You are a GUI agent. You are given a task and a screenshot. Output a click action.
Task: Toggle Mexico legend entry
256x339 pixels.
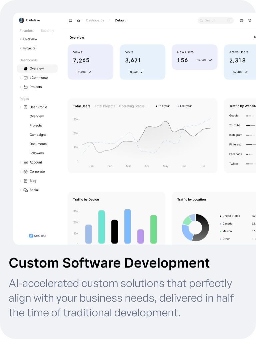(x=226, y=231)
